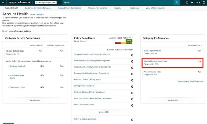207x124 pixels.
Task: Open Suspected Intellectual Property Violations
Action: [92, 54]
